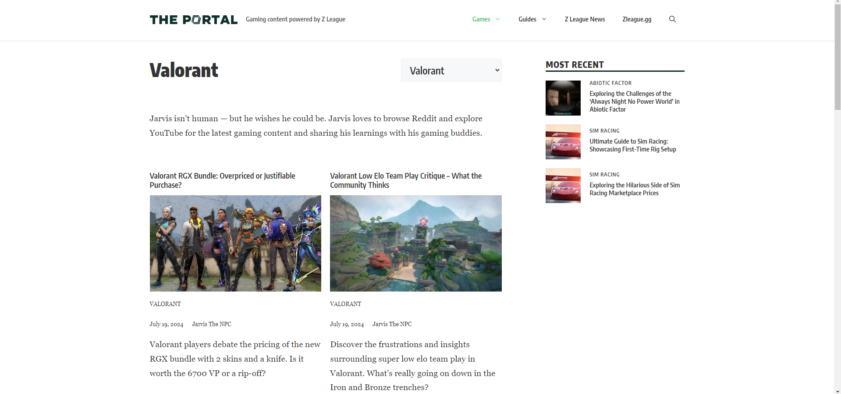This screenshot has height=394, width=841.
Task: Open the Ultimate Guide to Sim Racing thumbnail
Action: (563, 142)
